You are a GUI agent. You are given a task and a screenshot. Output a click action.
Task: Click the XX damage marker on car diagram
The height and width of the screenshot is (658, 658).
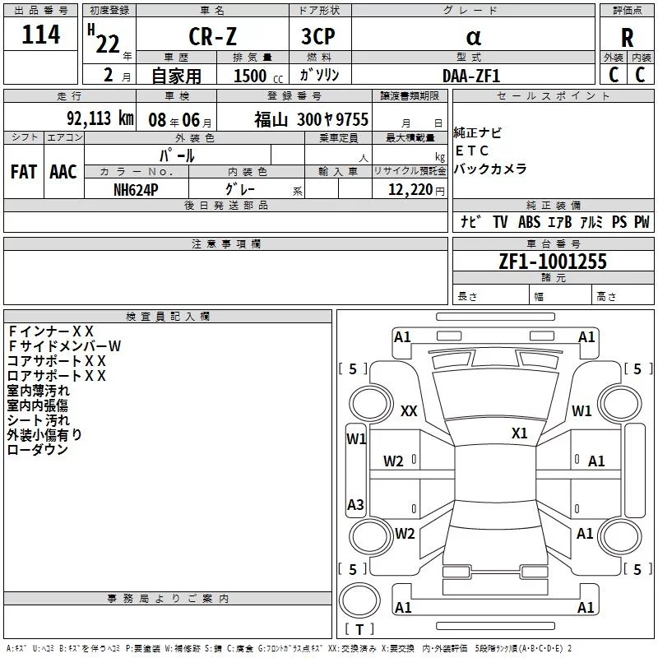(409, 411)
